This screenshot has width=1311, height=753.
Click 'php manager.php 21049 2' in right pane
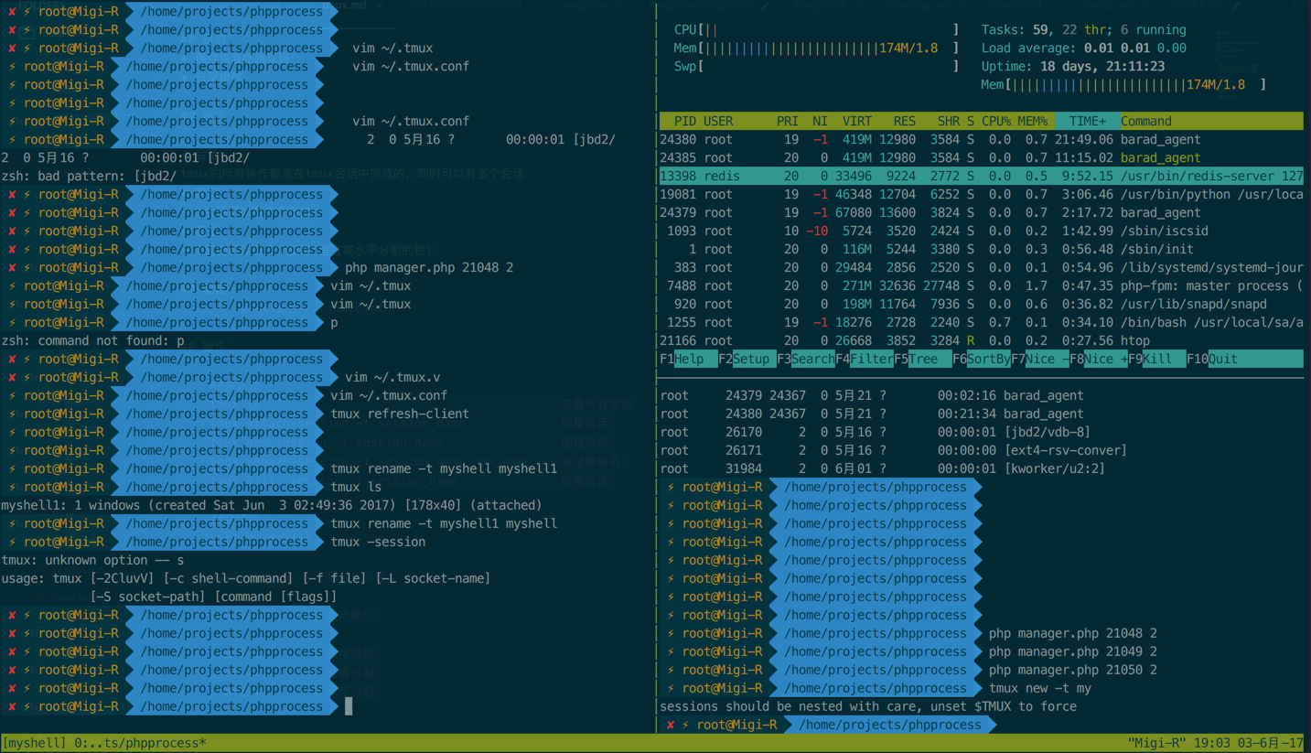(x=1073, y=651)
